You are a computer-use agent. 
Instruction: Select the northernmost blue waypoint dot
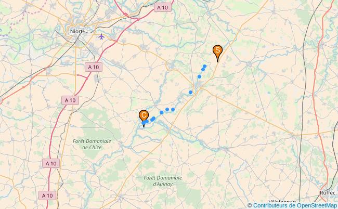pyautogui.click(x=204, y=67)
